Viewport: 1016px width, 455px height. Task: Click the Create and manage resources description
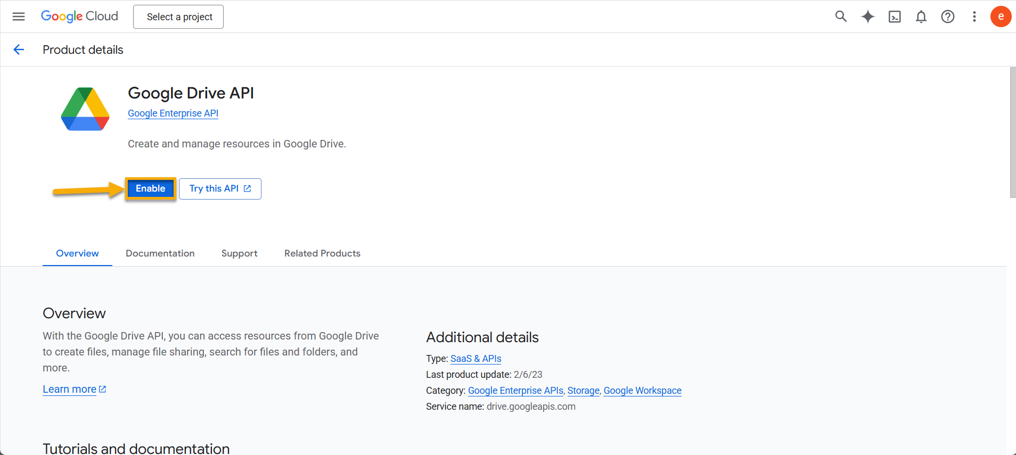coord(237,144)
